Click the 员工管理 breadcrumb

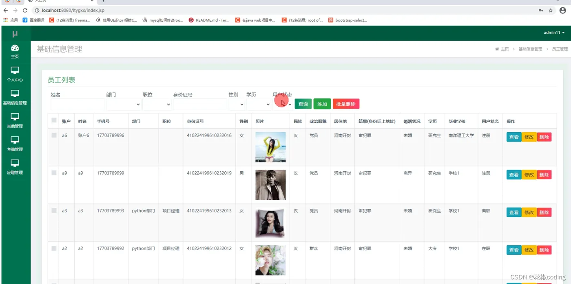pos(560,49)
